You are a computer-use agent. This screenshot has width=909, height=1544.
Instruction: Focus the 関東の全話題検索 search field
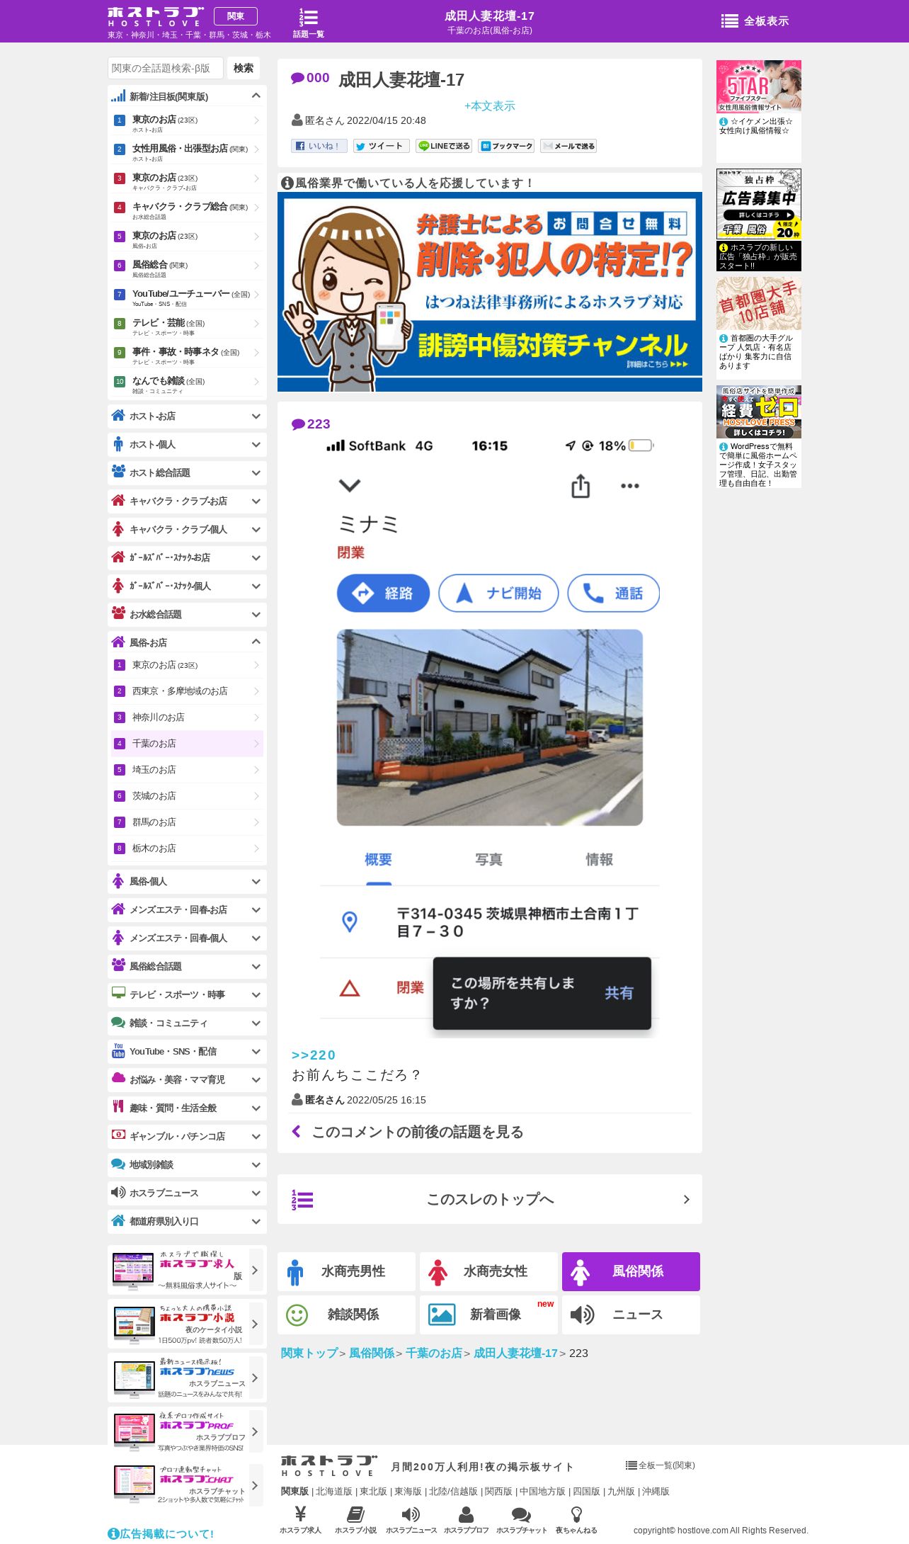pyautogui.click(x=166, y=68)
